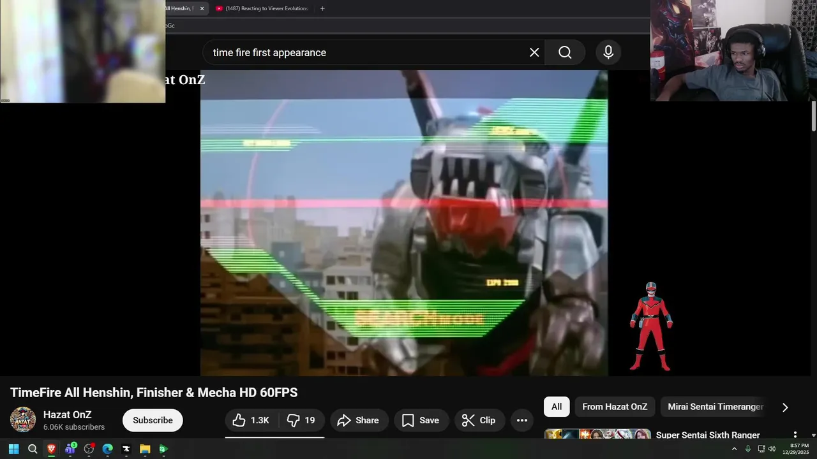Open Brave browser from taskbar
The height and width of the screenshot is (459, 817).
point(51,449)
